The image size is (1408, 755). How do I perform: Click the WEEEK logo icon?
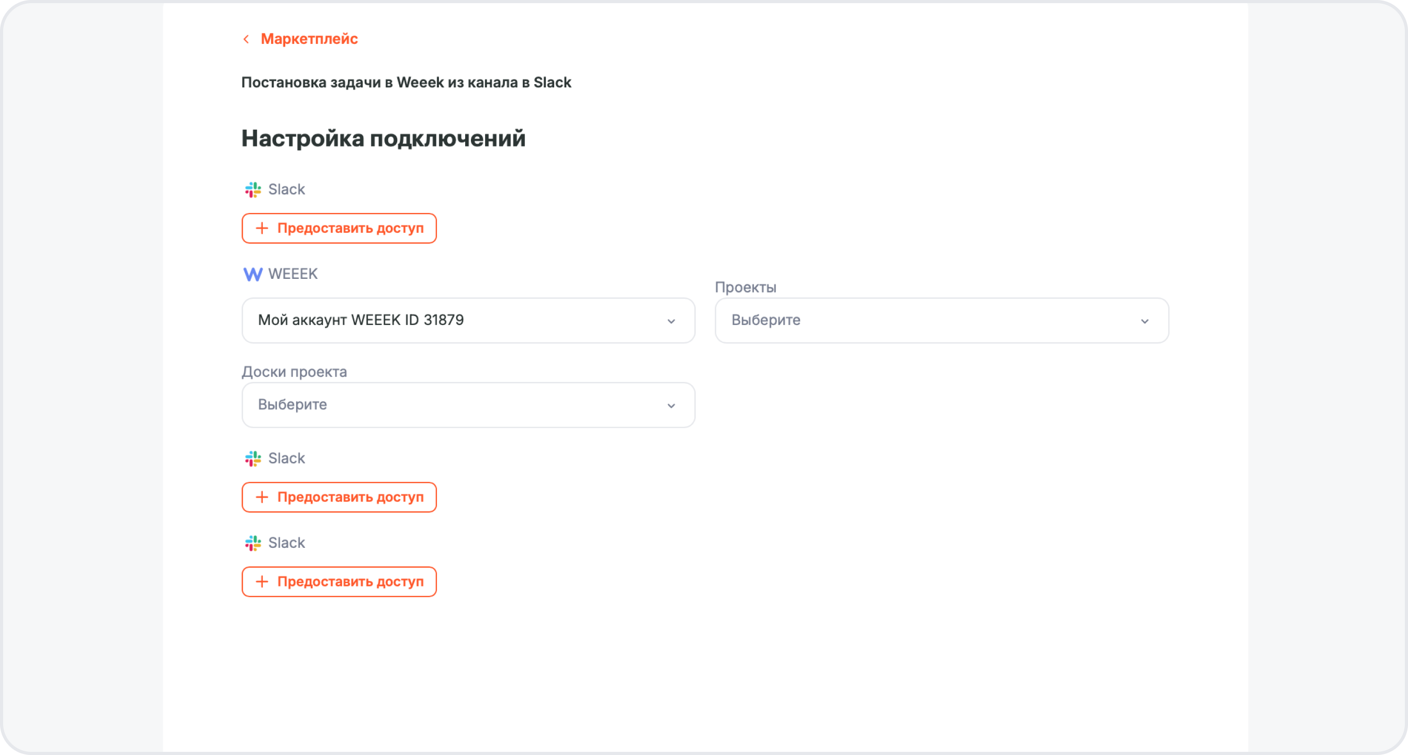pyautogui.click(x=253, y=274)
